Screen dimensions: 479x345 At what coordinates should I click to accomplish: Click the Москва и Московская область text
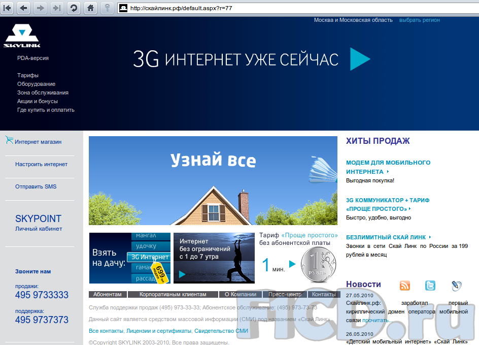pyautogui.click(x=353, y=20)
